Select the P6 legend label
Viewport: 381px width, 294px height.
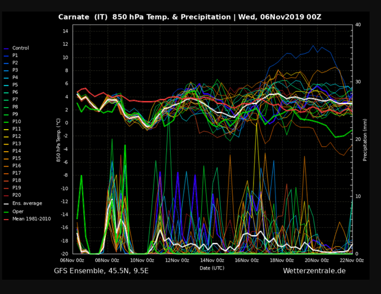click(15, 92)
